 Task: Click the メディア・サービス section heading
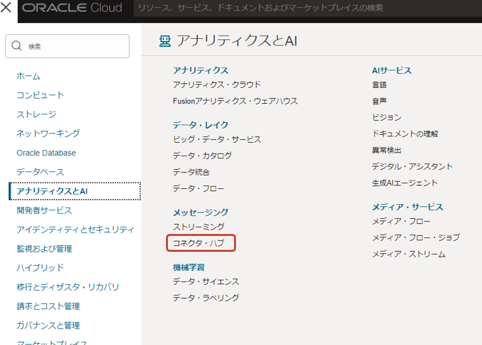407,207
